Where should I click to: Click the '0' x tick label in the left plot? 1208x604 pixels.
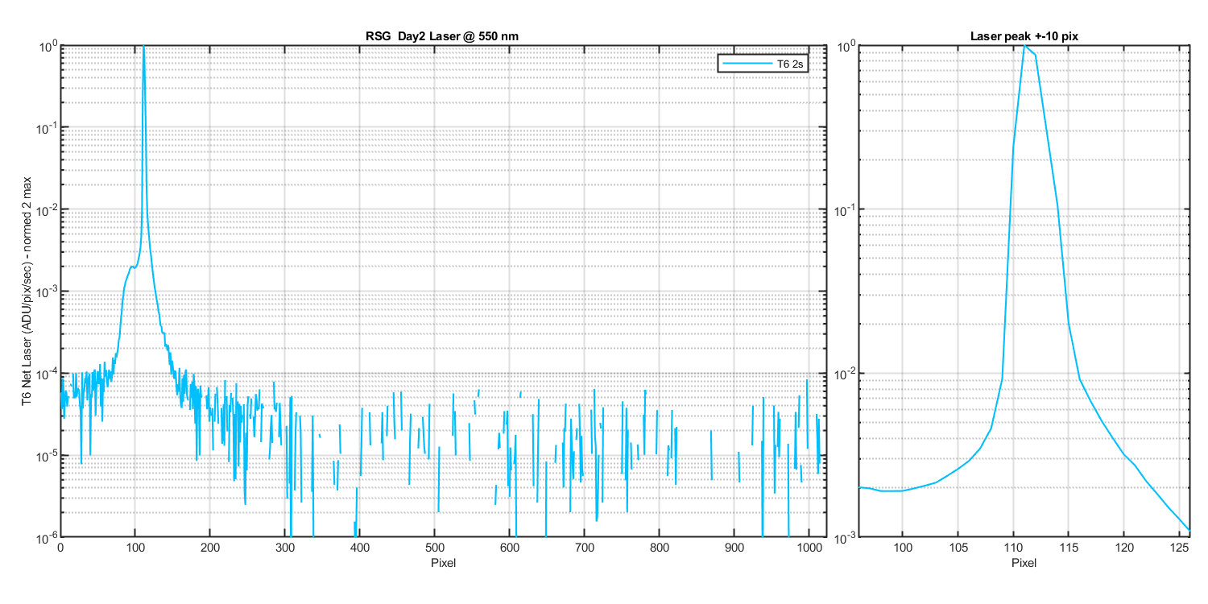60,547
